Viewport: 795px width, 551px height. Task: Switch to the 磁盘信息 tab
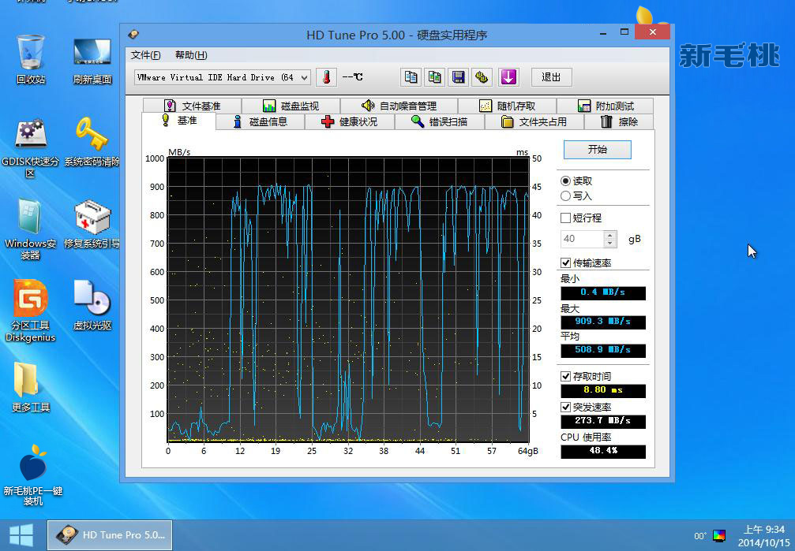(260, 121)
